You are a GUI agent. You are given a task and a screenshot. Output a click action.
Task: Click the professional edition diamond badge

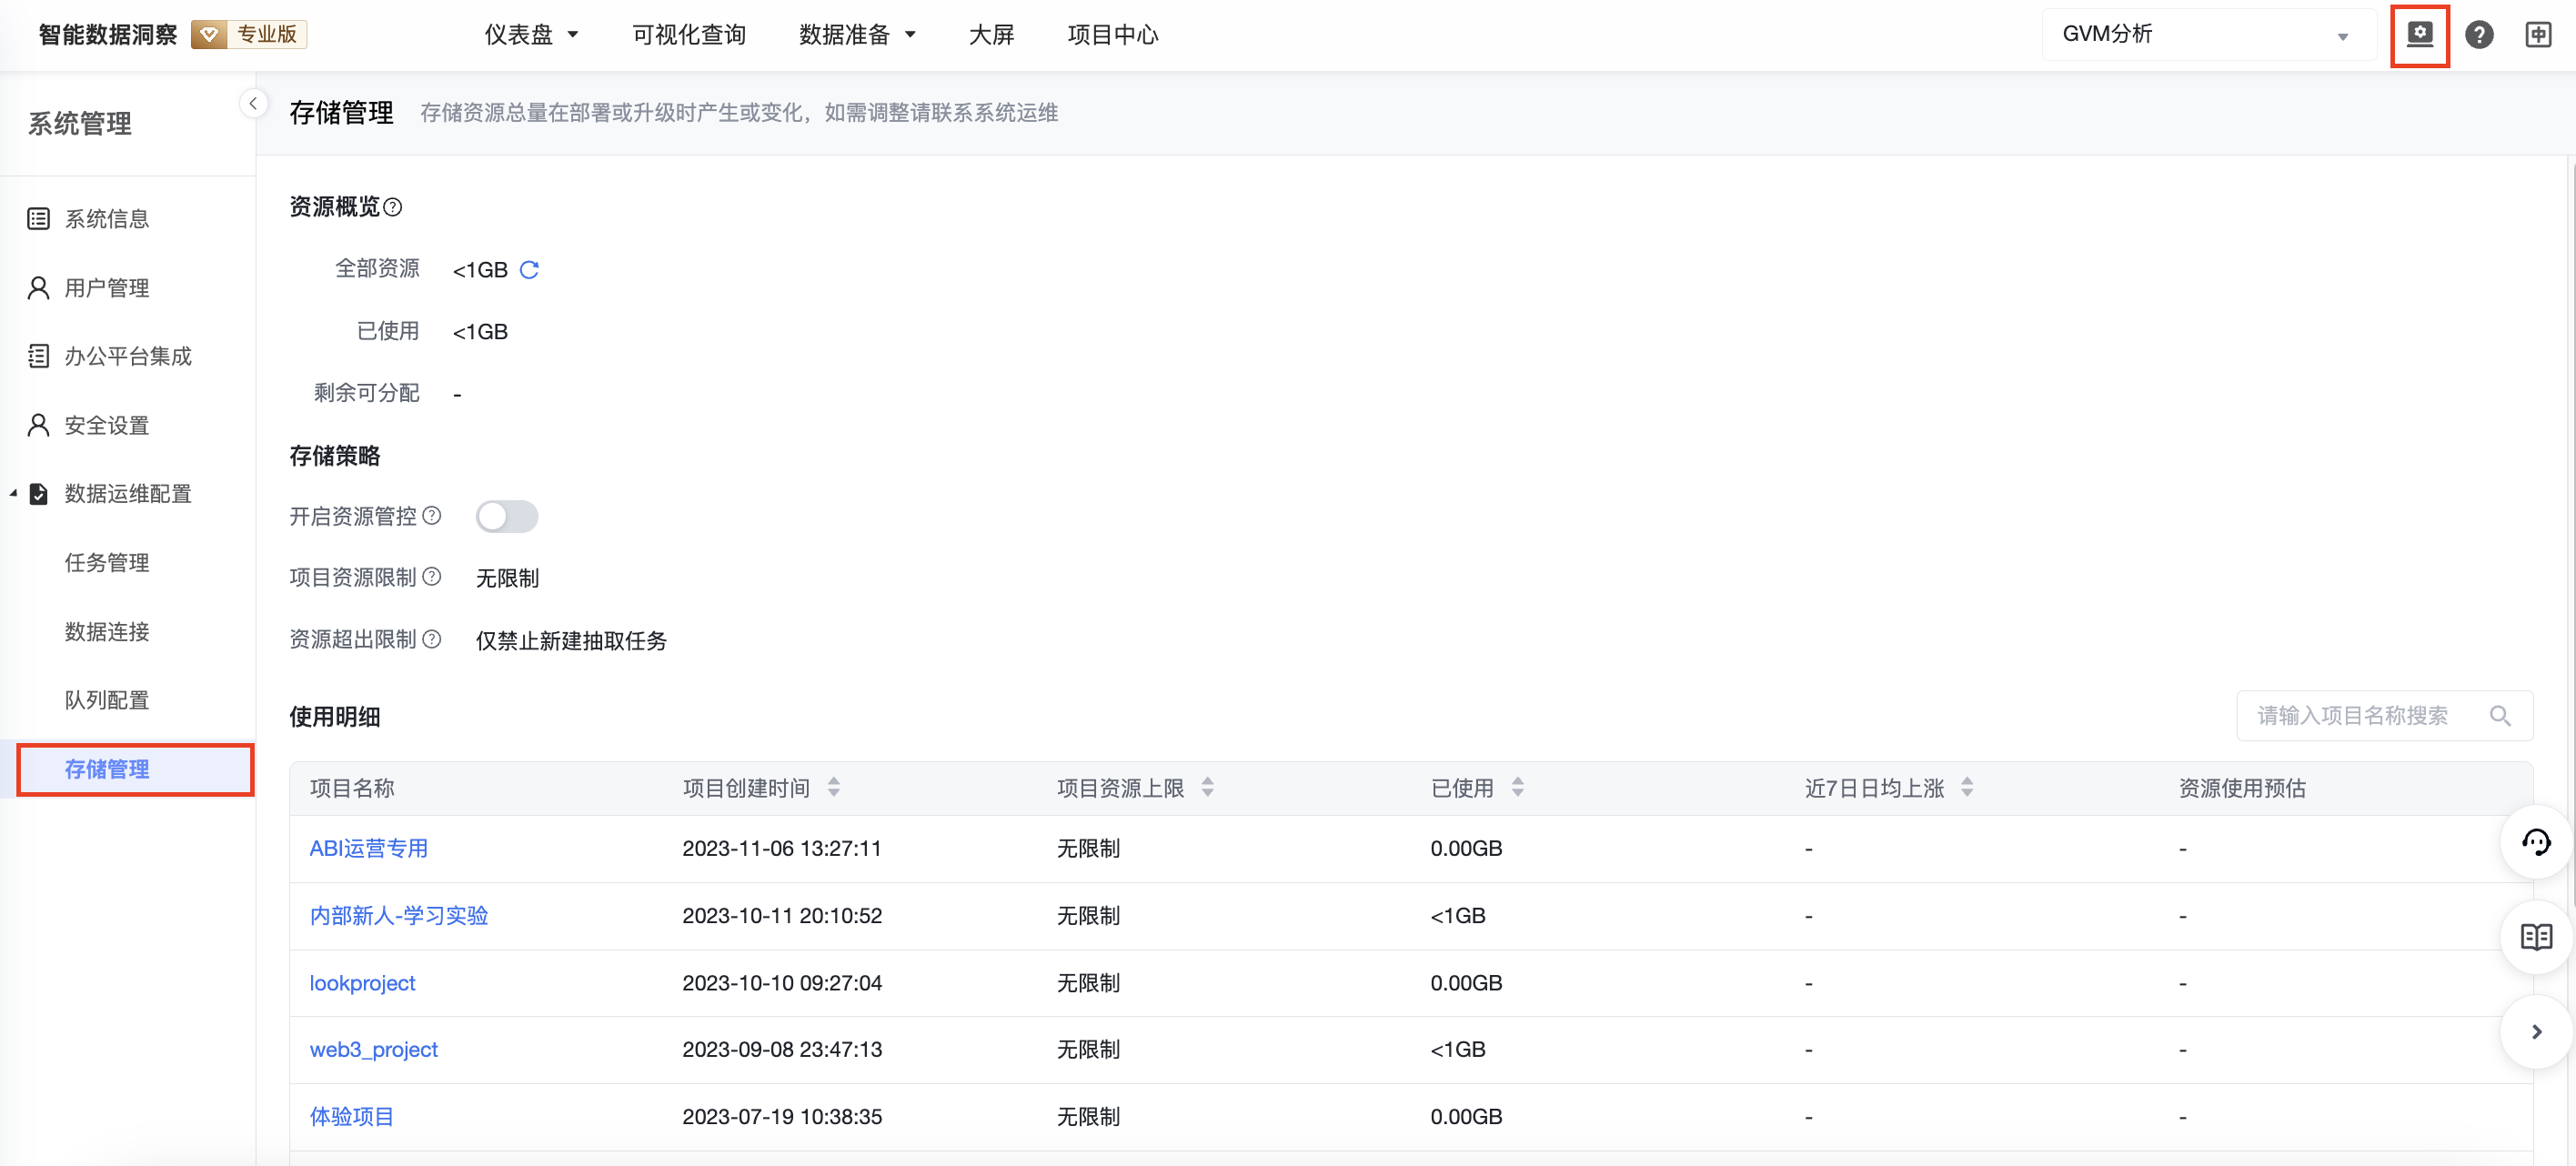(249, 35)
